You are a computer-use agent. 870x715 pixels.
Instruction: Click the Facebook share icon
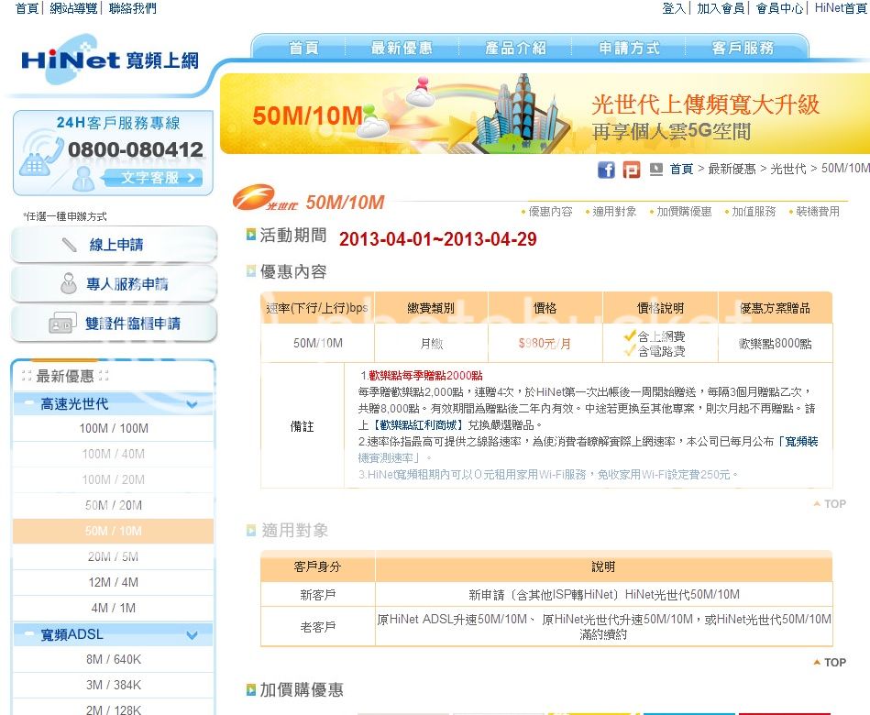pos(606,170)
